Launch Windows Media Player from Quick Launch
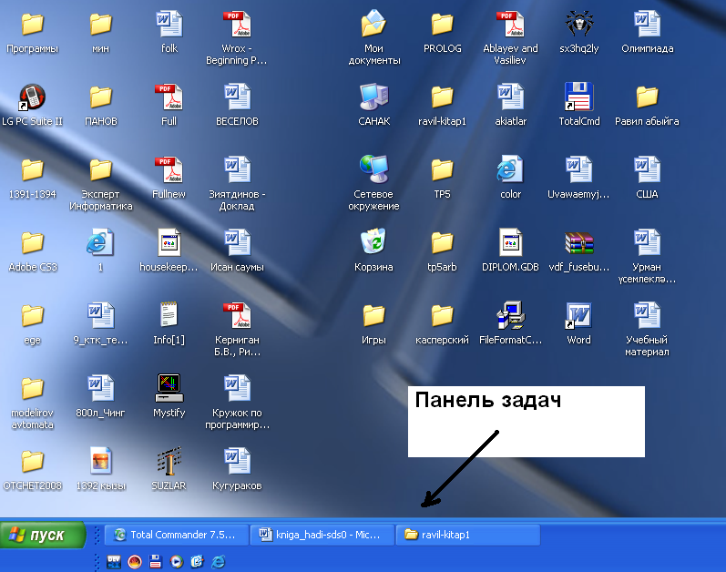This screenshot has height=572, width=726. pos(177,562)
